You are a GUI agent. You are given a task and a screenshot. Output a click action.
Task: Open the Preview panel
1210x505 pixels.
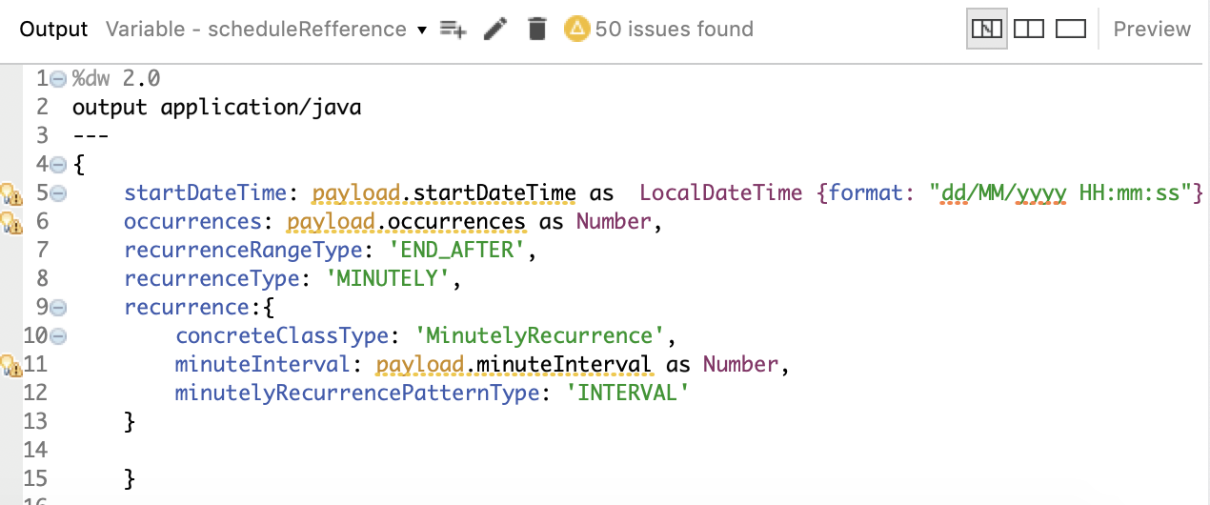[1152, 30]
